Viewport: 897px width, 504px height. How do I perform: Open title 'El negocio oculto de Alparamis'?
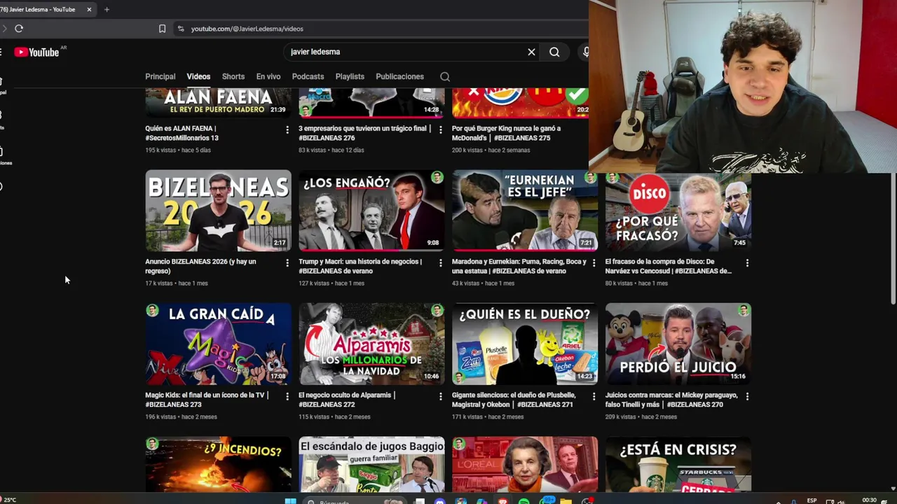tap(347, 400)
